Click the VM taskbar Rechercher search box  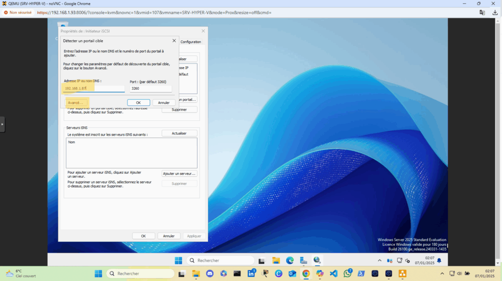click(220, 260)
